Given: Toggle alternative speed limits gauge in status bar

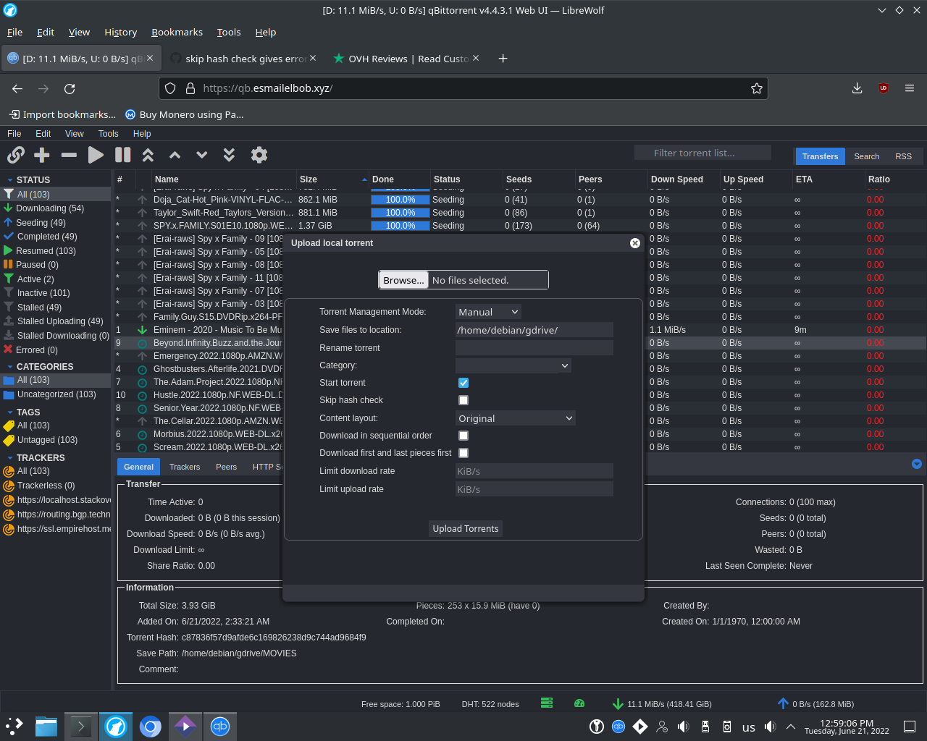Looking at the screenshot, I should click(x=579, y=703).
